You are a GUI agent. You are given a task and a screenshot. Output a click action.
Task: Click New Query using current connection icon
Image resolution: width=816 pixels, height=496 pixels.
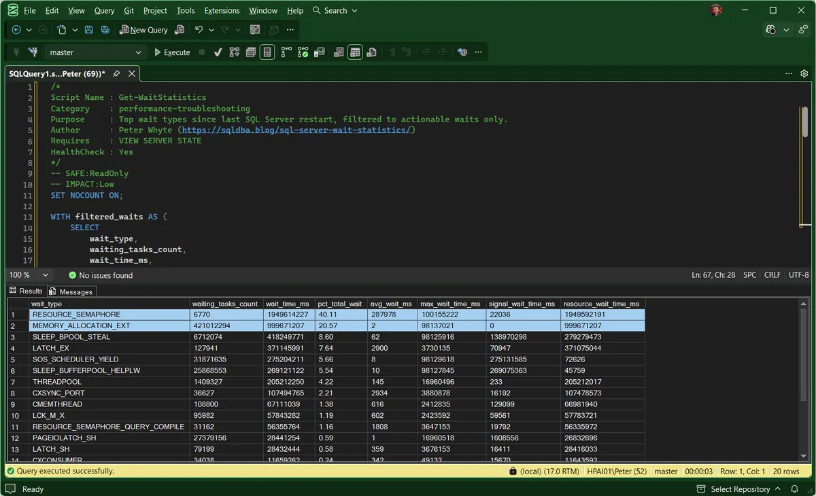[x=180, y=30]
